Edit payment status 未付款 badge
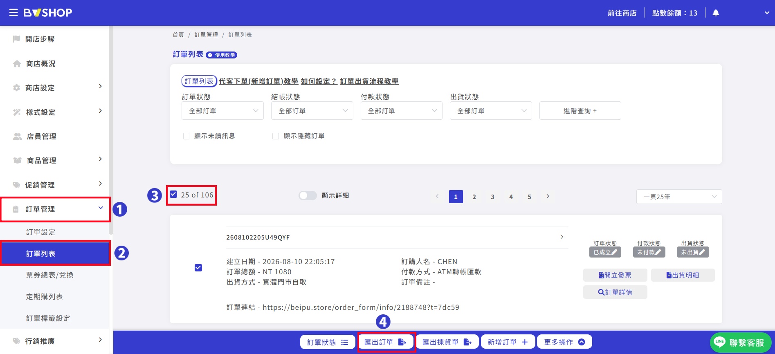This screenshot has width=775, height=354. (x=649, y=252)
